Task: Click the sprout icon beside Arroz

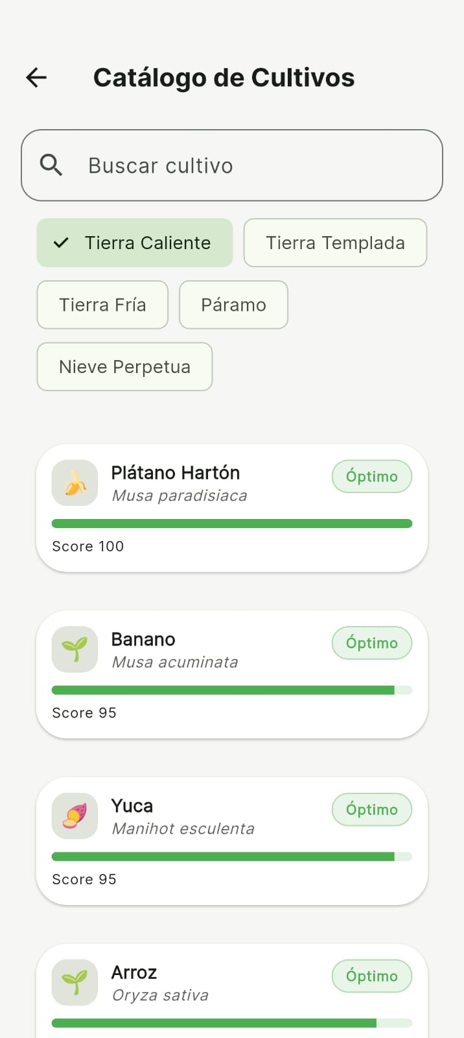Action: (x=75, y=982)
